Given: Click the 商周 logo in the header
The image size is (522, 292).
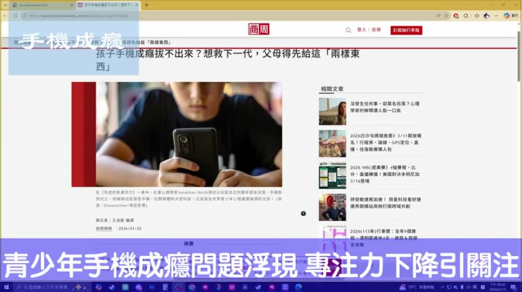Looking at the screenshot, I should click(256, 30).
